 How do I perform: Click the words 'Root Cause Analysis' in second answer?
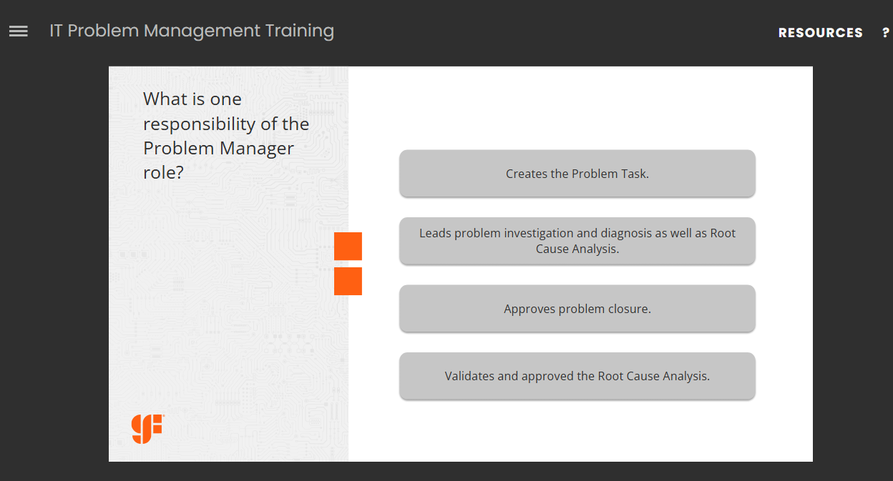point(577,249)
